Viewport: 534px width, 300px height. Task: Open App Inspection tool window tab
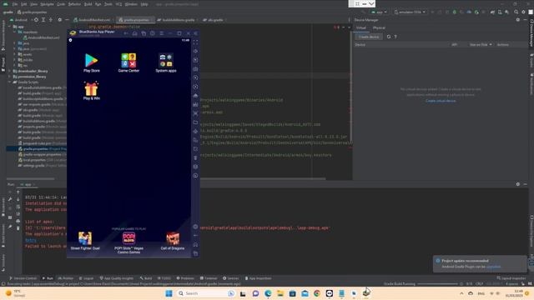(258, 278)
